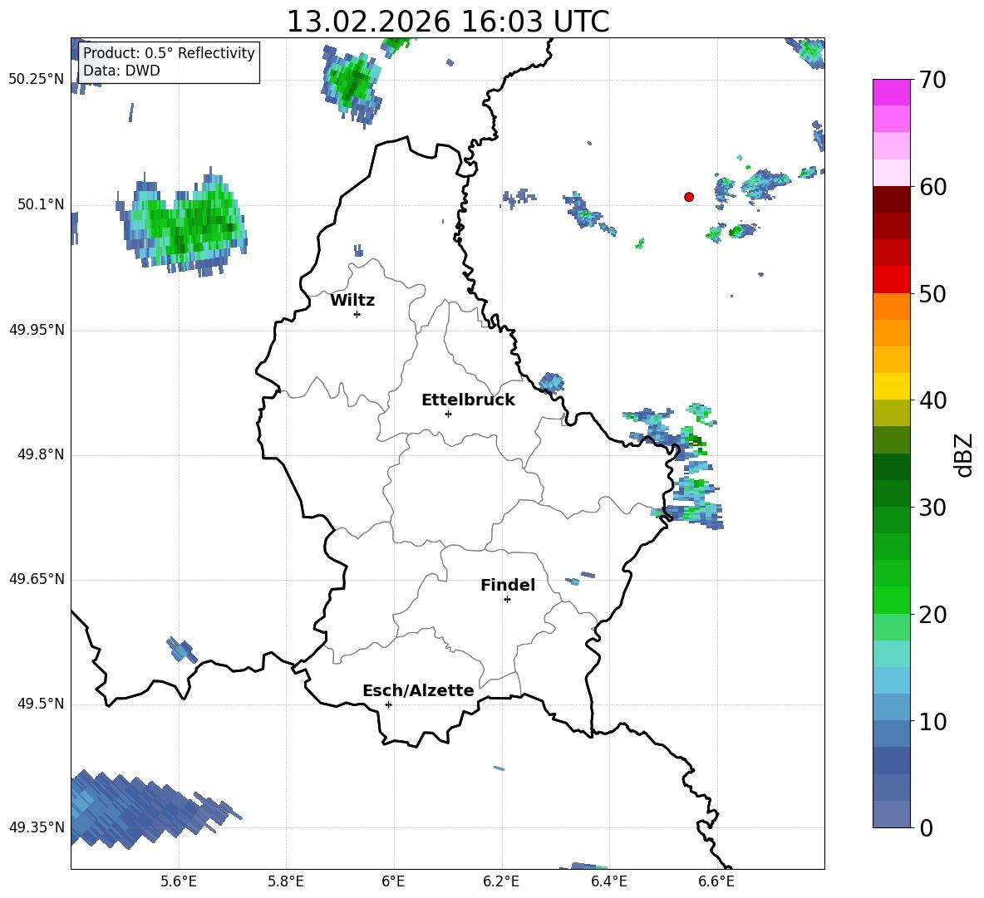The image size is (984, 898).
Task: Click the 6.6°E longitude label
Action: (x=716, y=882)
